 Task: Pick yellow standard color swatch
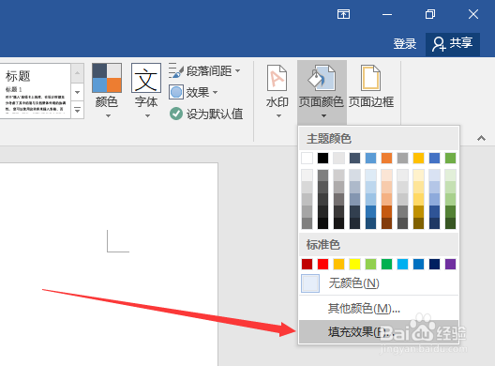(354, 264)
